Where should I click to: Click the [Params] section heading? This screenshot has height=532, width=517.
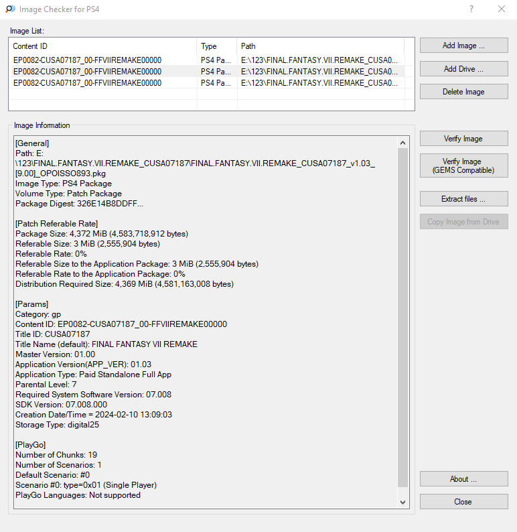click(32, 304)
